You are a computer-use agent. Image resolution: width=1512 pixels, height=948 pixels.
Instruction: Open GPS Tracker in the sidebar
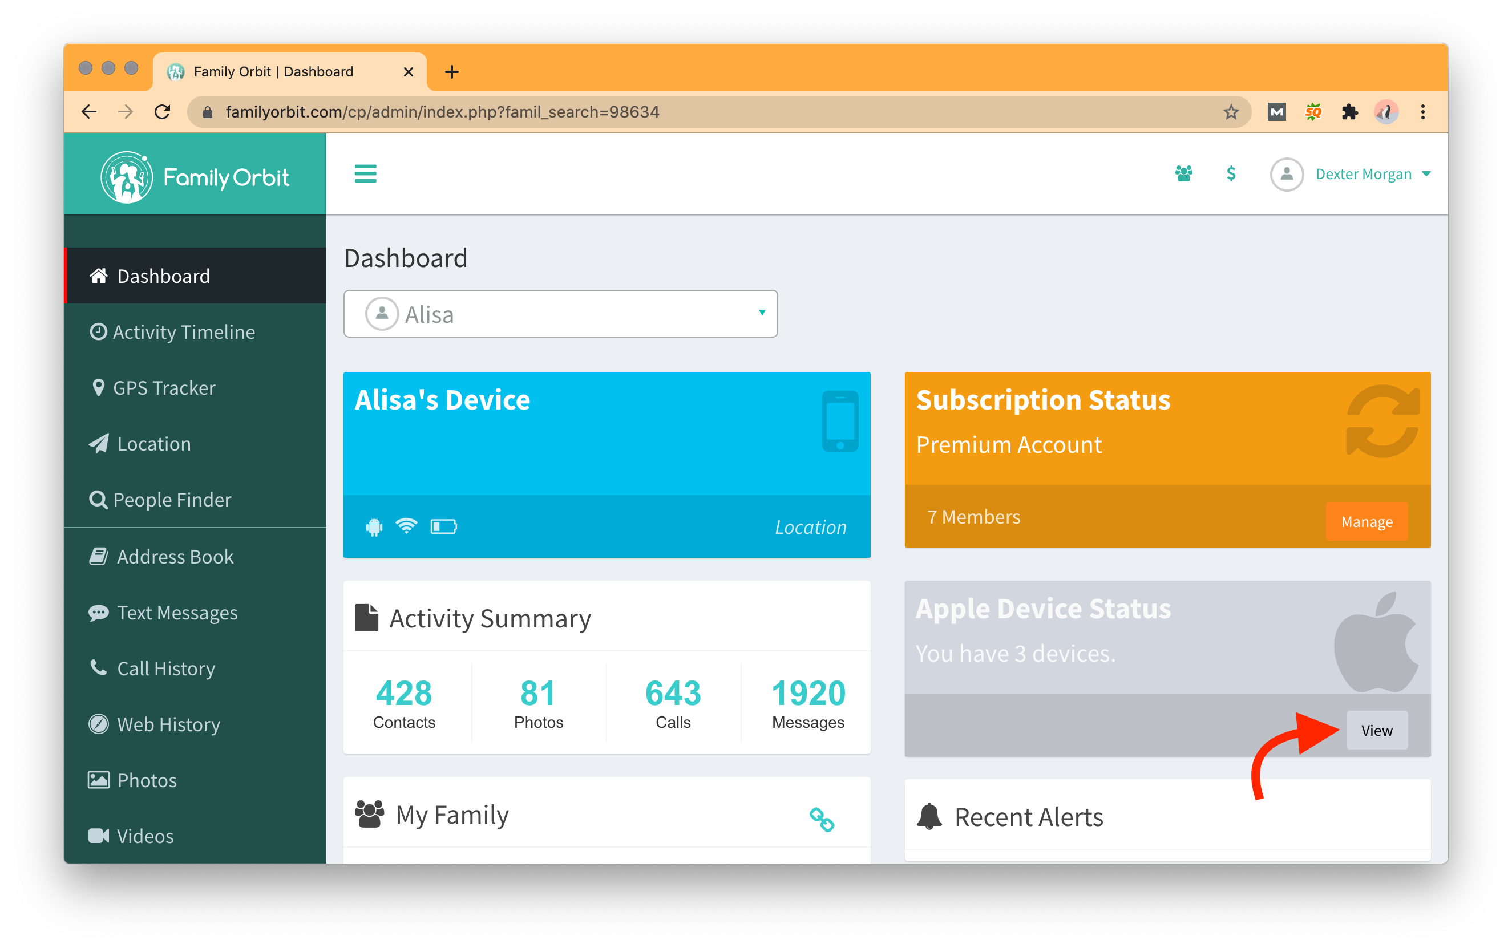pos(164,388)
